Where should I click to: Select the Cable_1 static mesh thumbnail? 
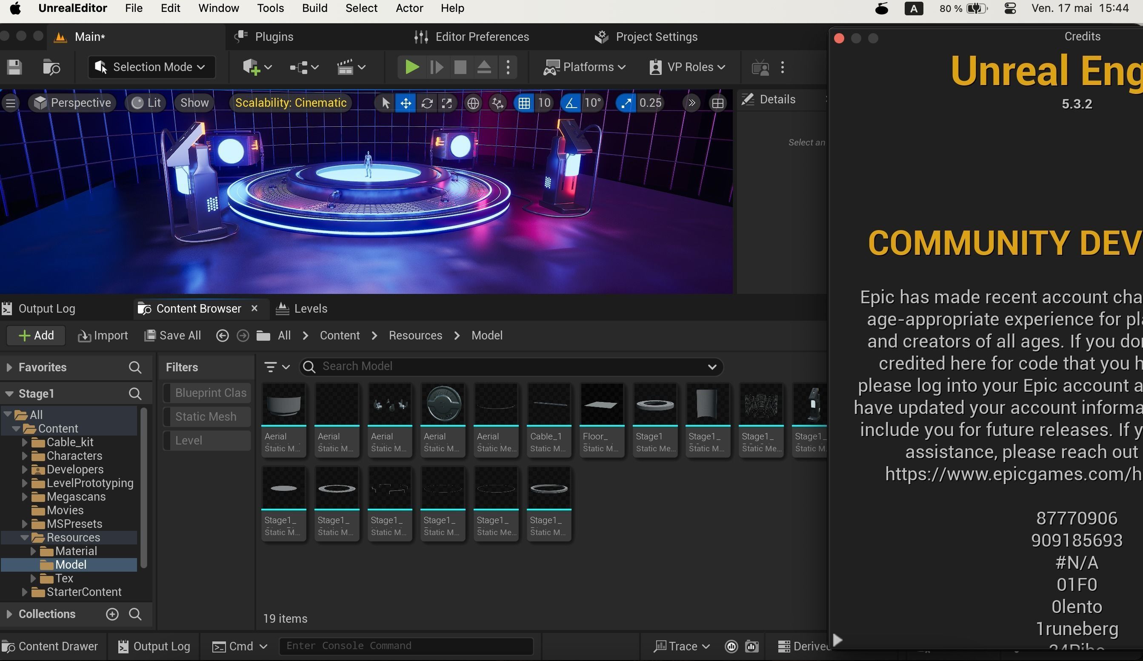click(x=549, y=420)
